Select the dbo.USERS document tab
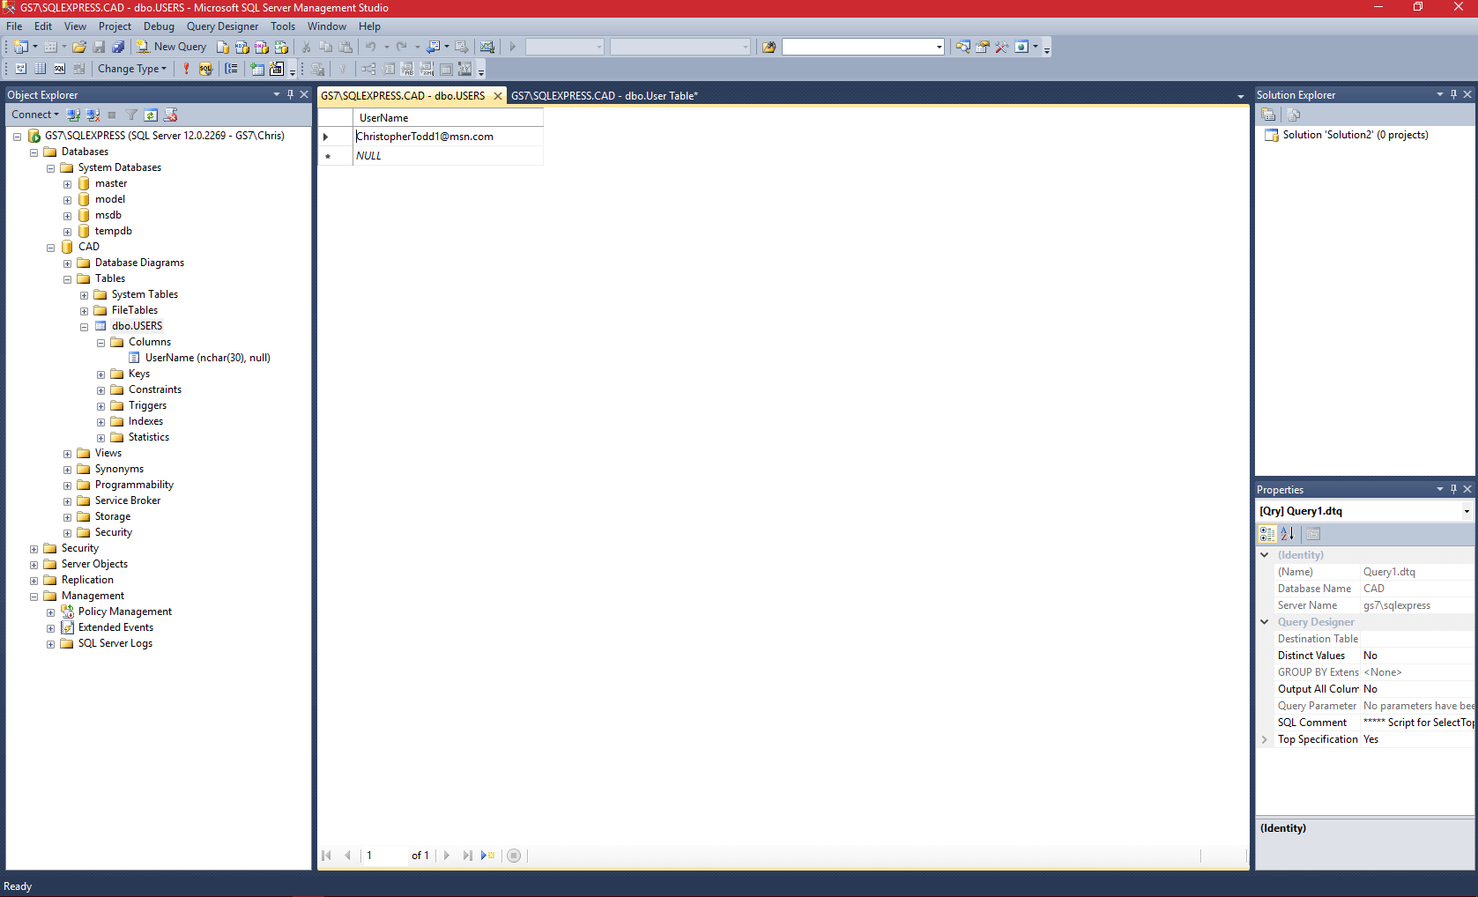This screenshot has width=1478, height=897. [x=403, y=96]
